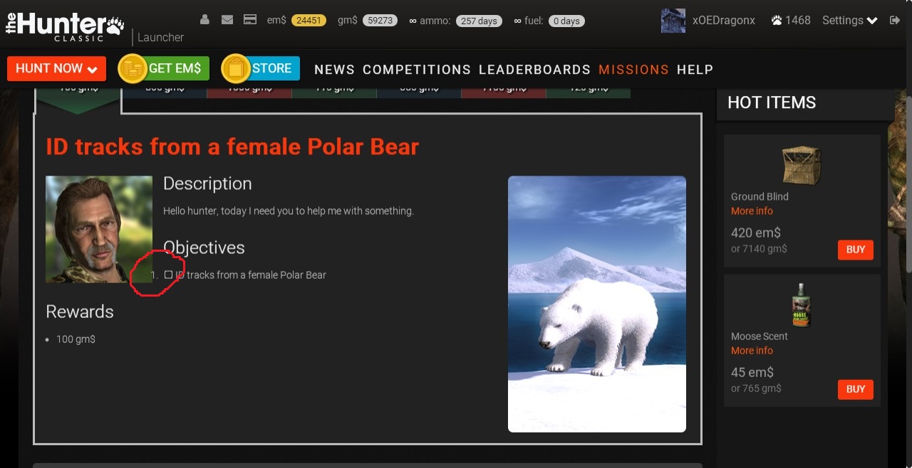This screenshot has height=468, width=912.
Task: Open the mail envelope icon
Action: tap(227, 20)
